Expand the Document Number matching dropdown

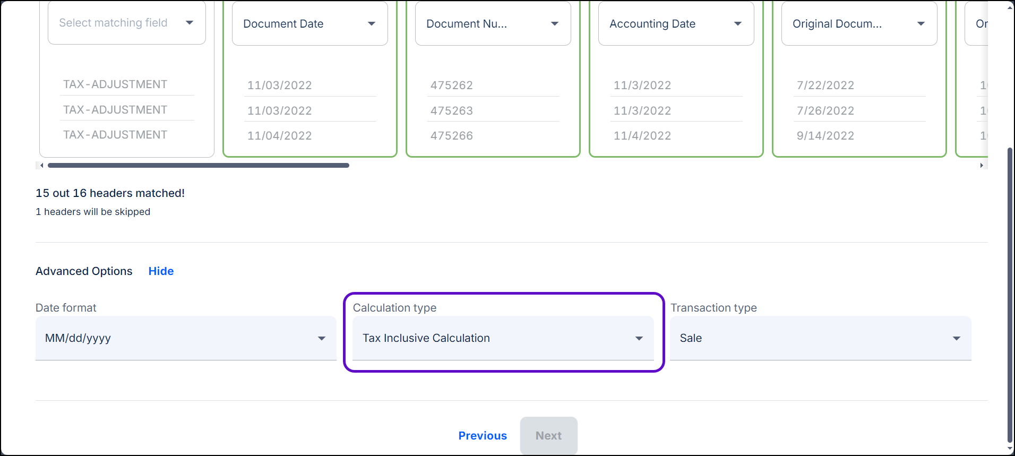click(x=493, y=24)
